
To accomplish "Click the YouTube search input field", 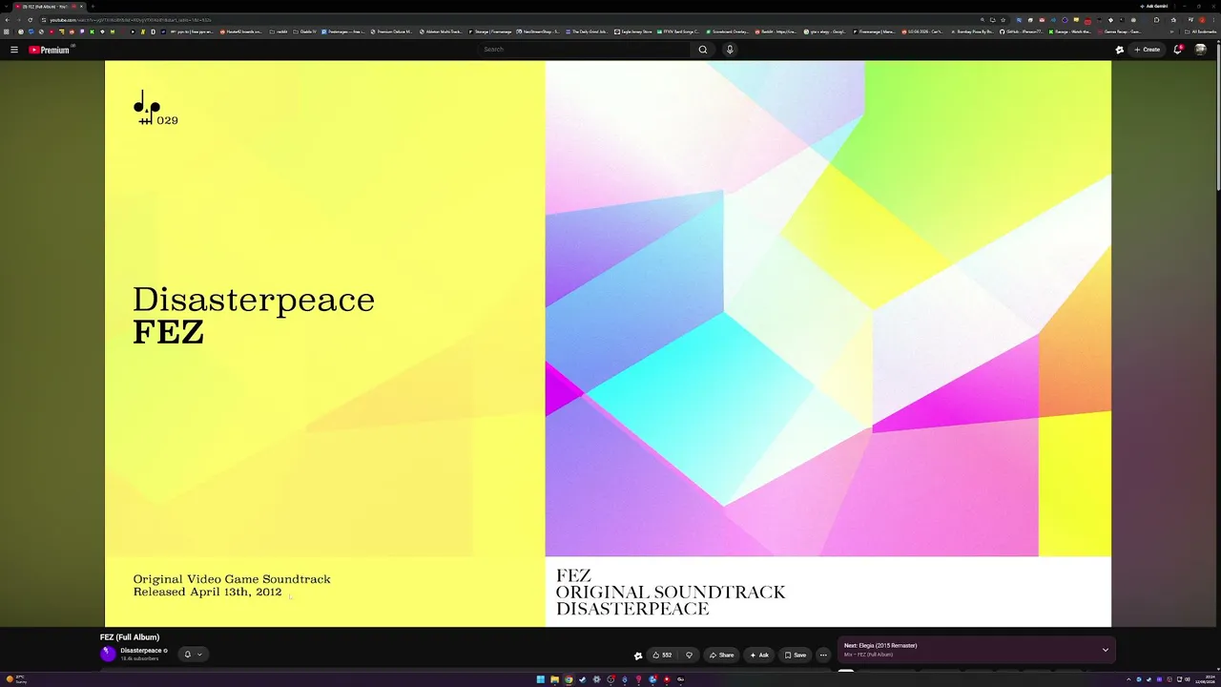I will [584, 50].
